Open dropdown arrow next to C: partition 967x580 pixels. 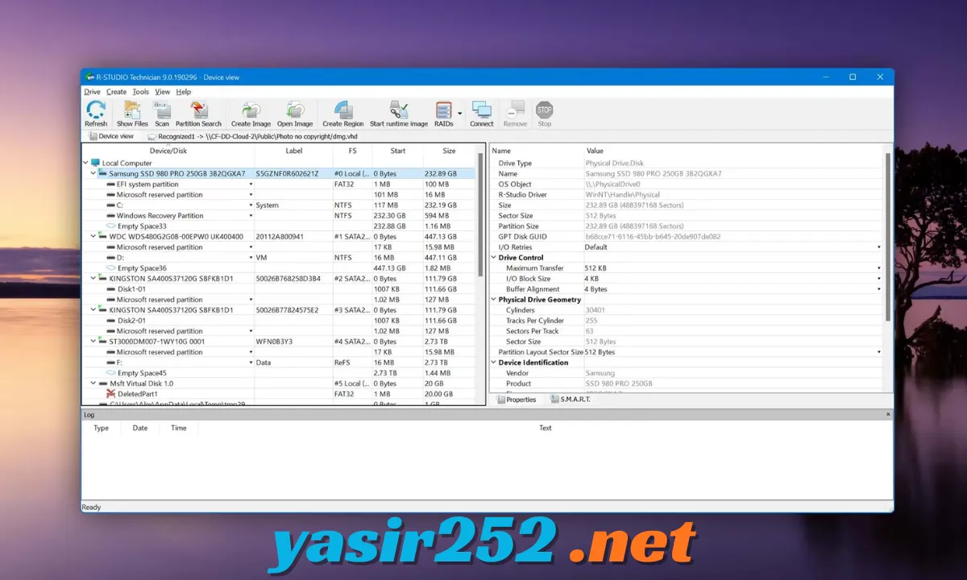251,205
